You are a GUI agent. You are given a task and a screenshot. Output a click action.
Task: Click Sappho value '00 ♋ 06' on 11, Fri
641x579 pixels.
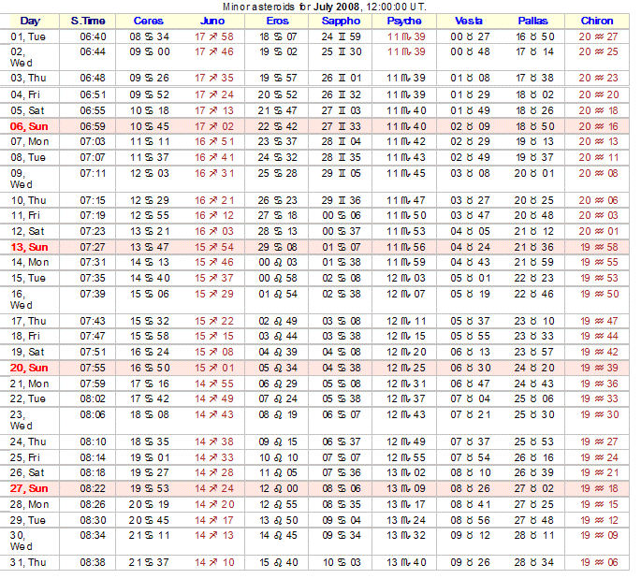[x=341, y=215]
